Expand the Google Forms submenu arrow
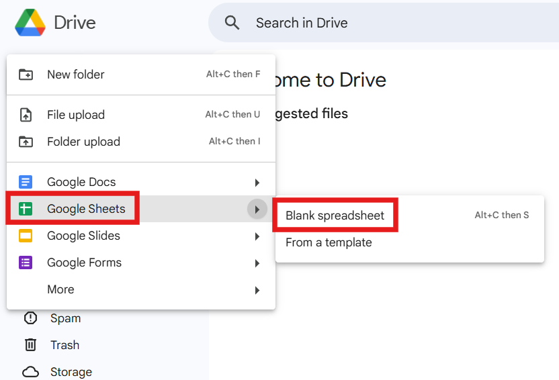Image resolution: width=559 pixels, height=380 pixels. [x=257, y=263]
